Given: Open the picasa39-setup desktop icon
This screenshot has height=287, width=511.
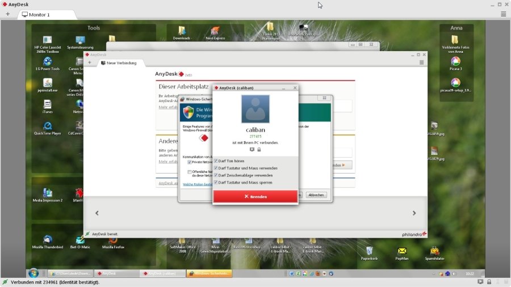Looking at the screenshot, I should (x=455, y=85).
